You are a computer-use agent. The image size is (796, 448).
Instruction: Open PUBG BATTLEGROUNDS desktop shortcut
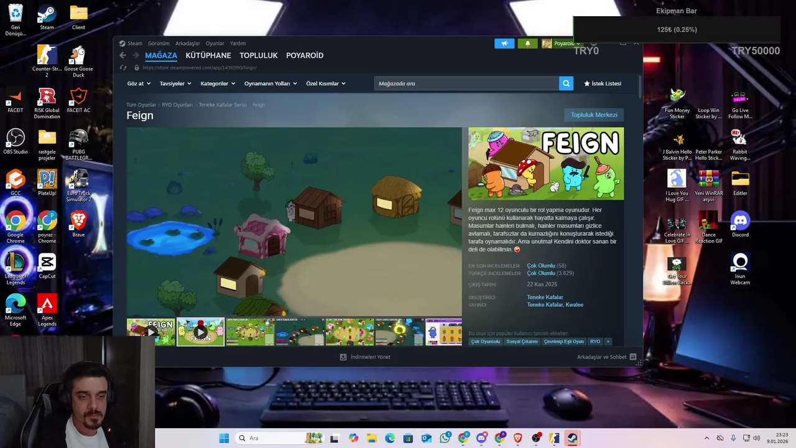(78, 145)
